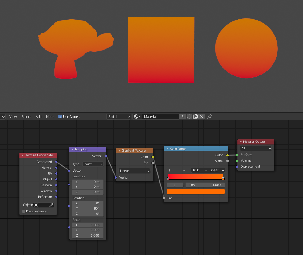Open the Slot 1 dropdown
303x255 pixels.
(x=119, y=117)
